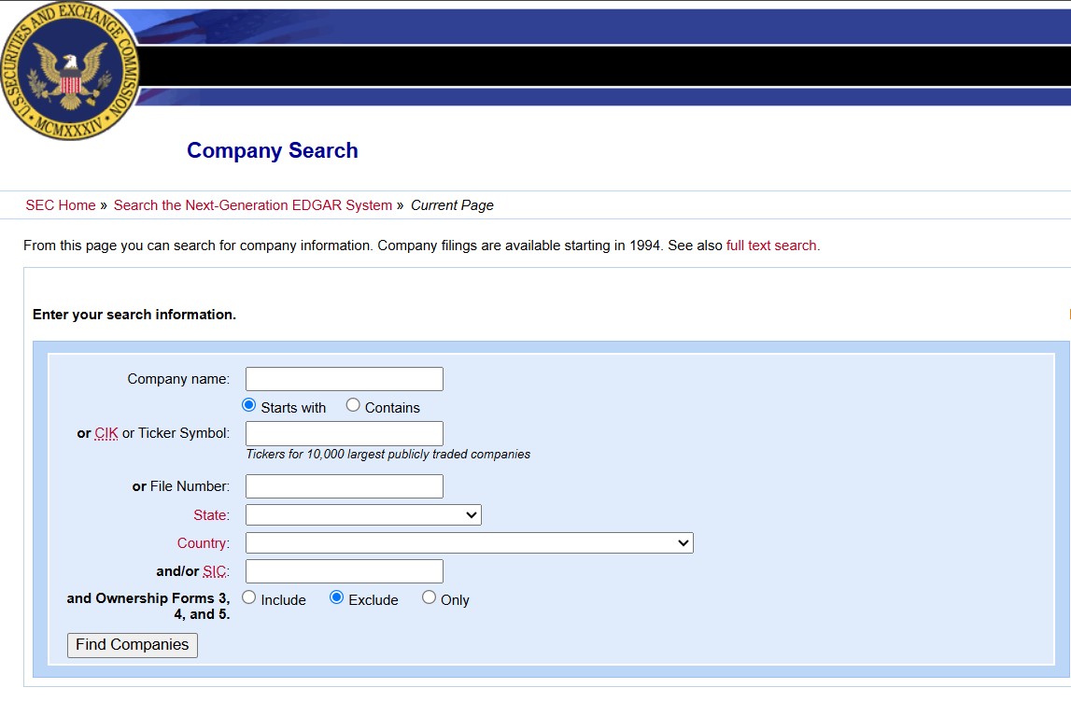Select the Contains radio button
Viewport: 1071px width, 702px height.
(352, 406)
